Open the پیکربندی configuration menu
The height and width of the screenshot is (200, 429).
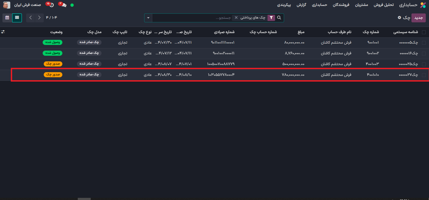284,5
